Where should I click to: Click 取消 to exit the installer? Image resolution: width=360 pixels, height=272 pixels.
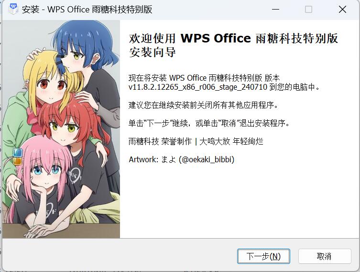click(x=325, y=256)
